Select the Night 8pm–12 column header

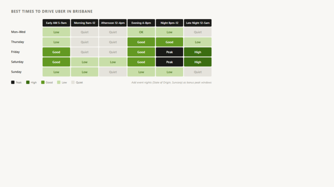tap(169, 23)
